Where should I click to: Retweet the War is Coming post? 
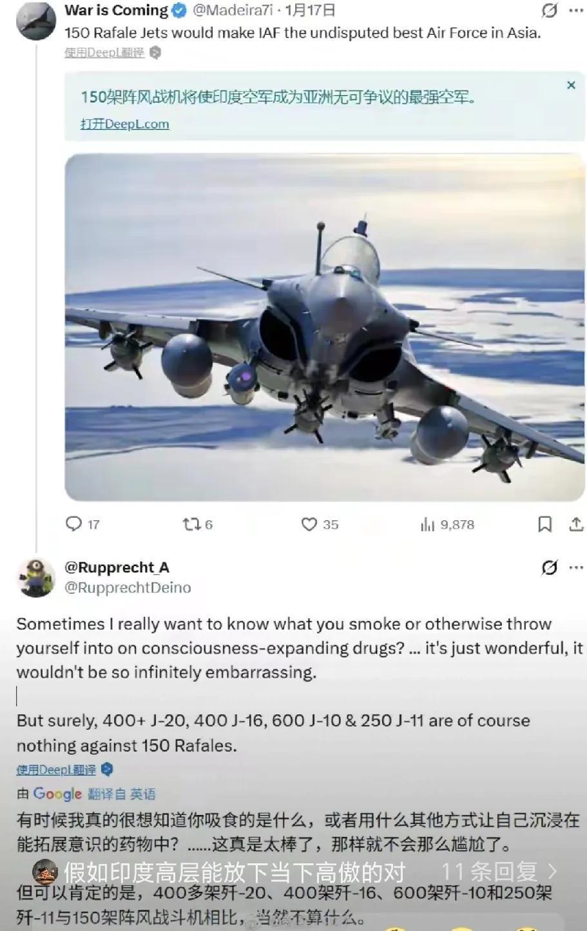pyautogui.click(x=192, y=524)
